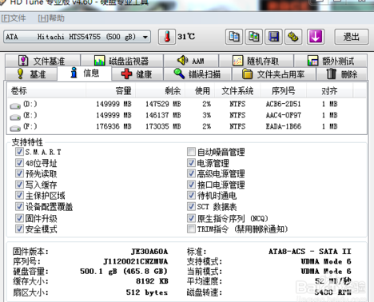The width and height of the screenshot is (374, 302).
Task: Toggle the 接口电源管理 checkbox
Action: click(191, 185)
